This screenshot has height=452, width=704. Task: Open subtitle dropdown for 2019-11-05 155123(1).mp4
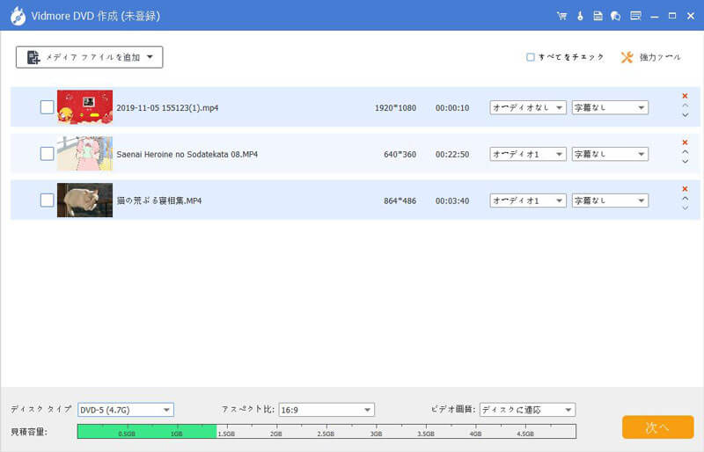[610, 108]
